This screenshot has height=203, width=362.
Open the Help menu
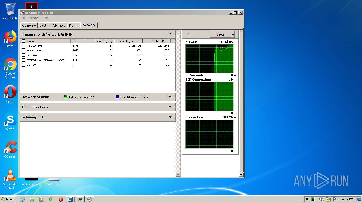coord(46,18)
